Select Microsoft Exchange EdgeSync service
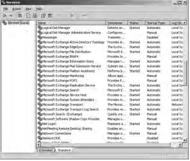 (x=63, y=47)
